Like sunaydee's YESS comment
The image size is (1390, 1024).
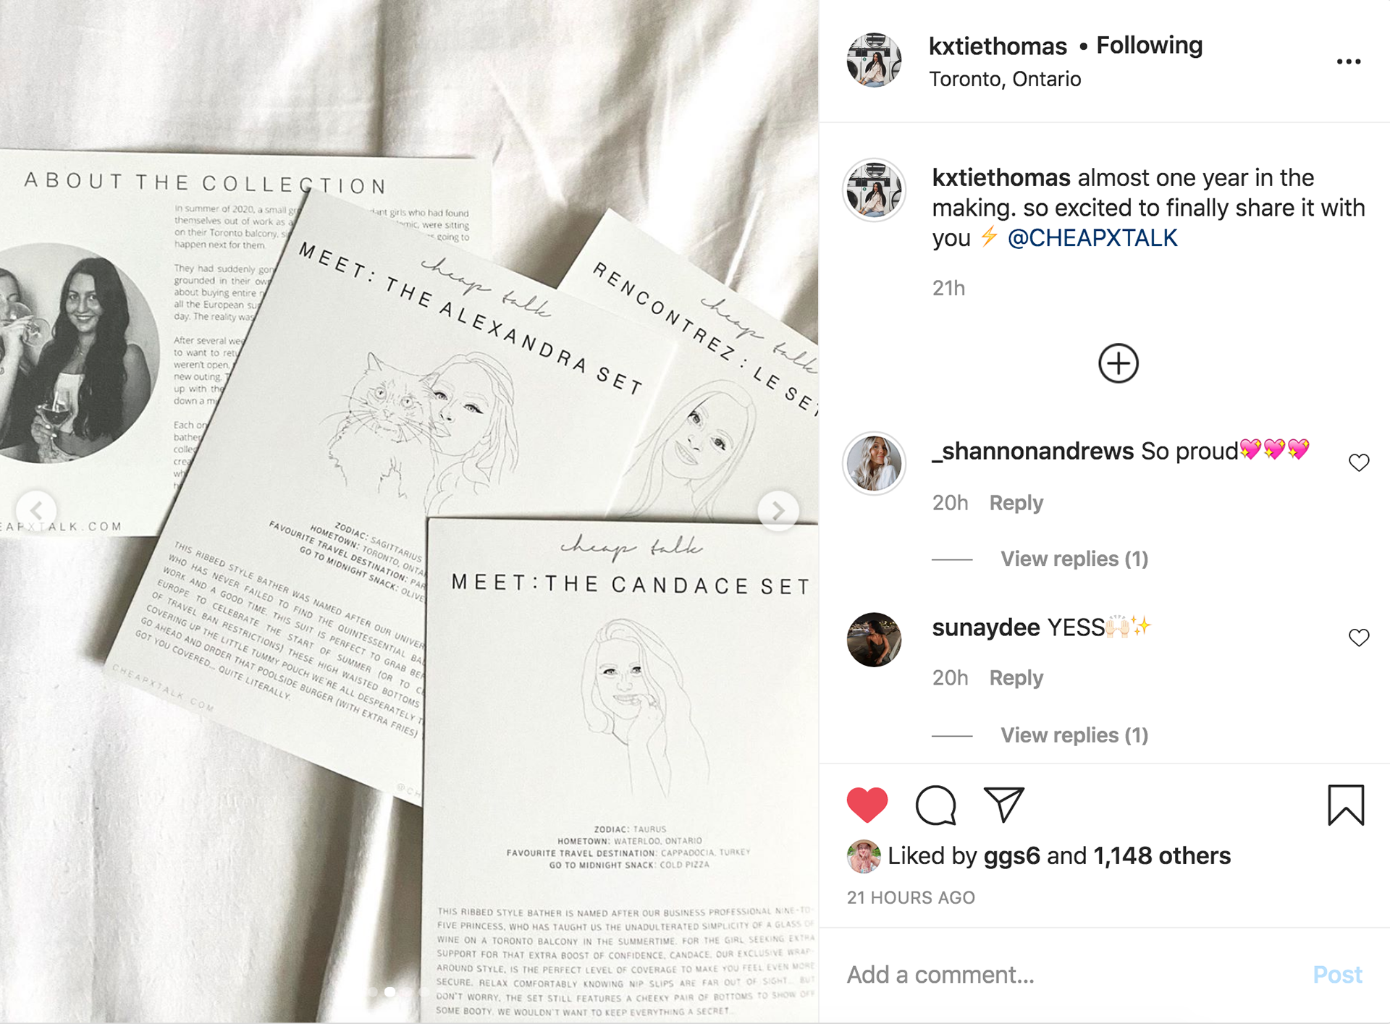pos(1359,638)
